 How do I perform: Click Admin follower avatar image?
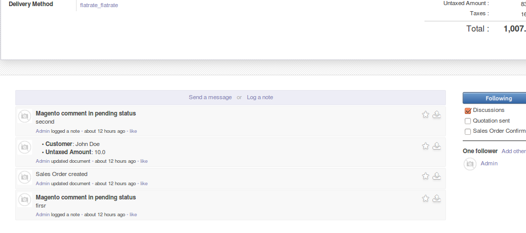point(470,164)
